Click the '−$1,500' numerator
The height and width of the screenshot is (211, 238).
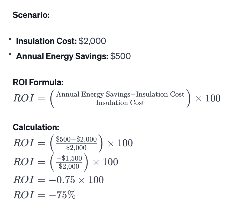pos(69,158)
